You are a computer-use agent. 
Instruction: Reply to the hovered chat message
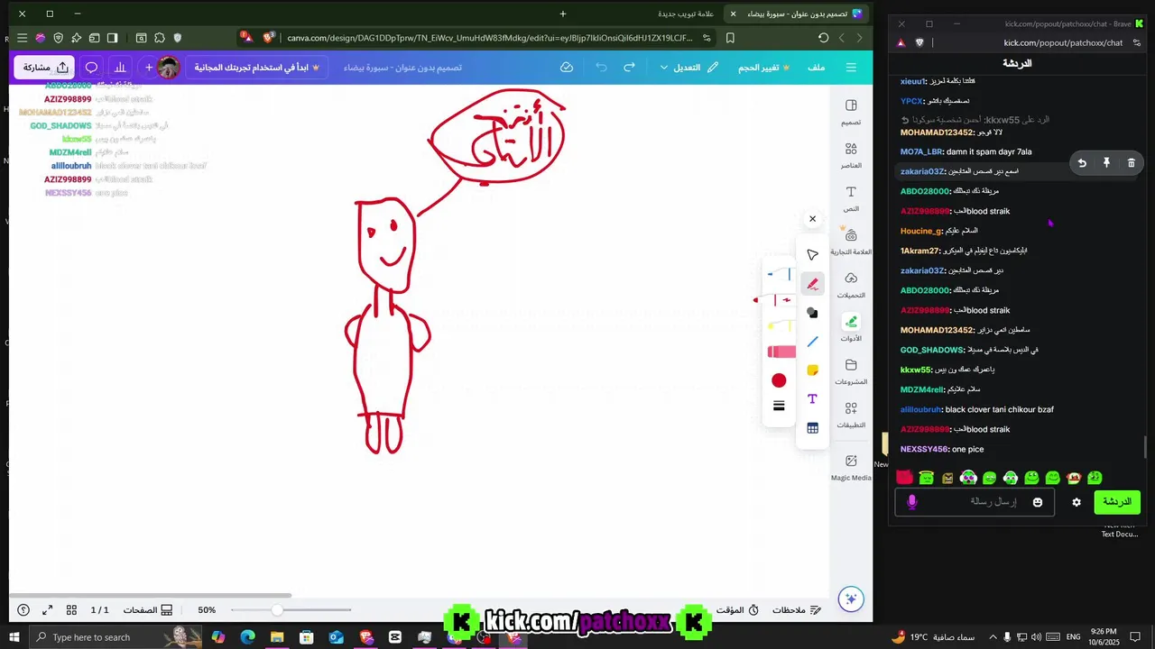pyautogui.click(x=1082, y=163)
